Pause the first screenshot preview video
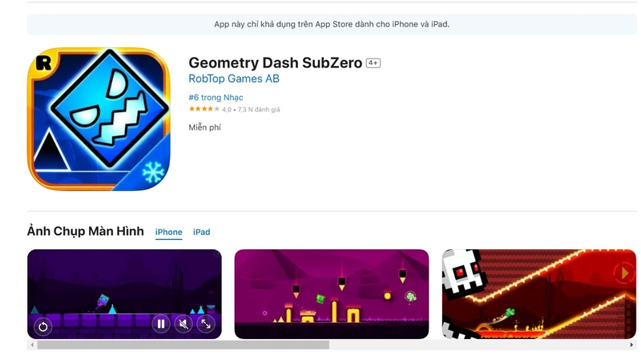641x364 pixels. click(161, 325)
